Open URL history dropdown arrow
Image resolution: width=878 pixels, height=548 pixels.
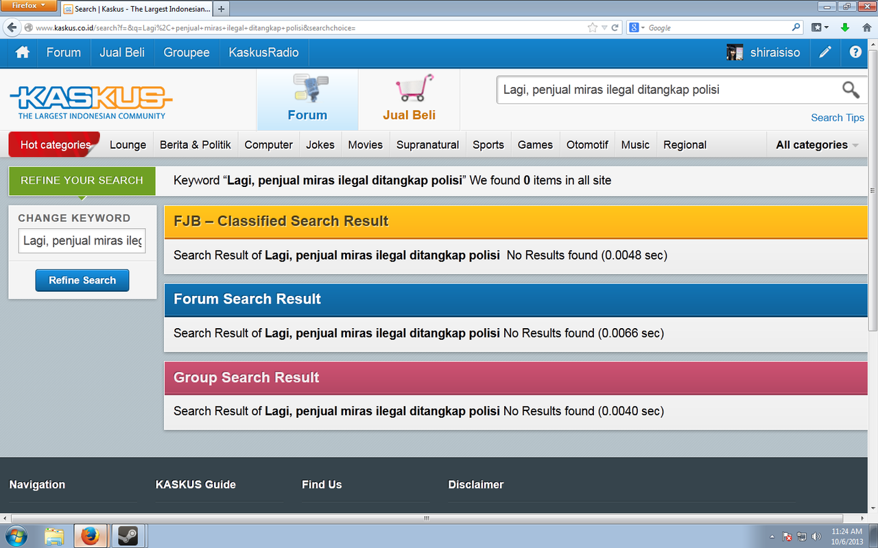tap(604, 28)
